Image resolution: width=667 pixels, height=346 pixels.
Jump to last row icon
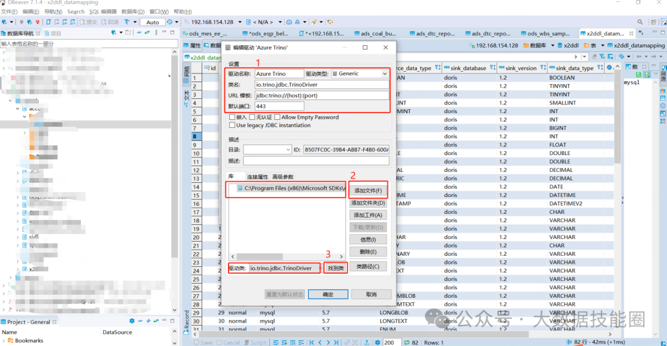tap(337, 342)
